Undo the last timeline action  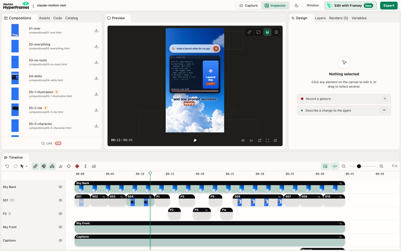(7, 166)
